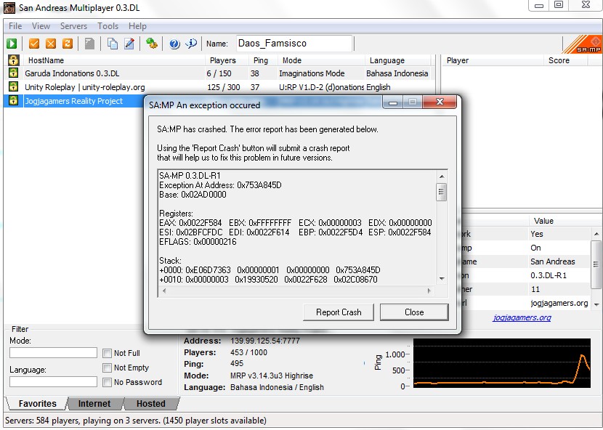Switch to the Internet tab

click(x=94, y=403)
